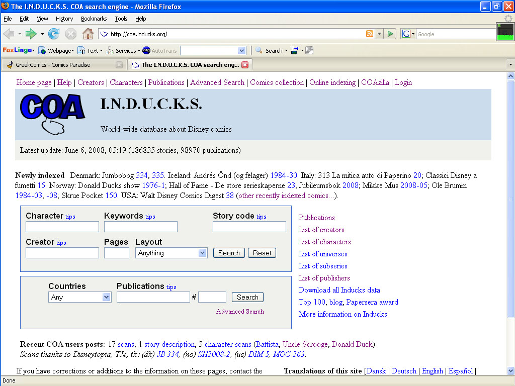
Task: Click the Pages input field
Action: tap(117, 253)
